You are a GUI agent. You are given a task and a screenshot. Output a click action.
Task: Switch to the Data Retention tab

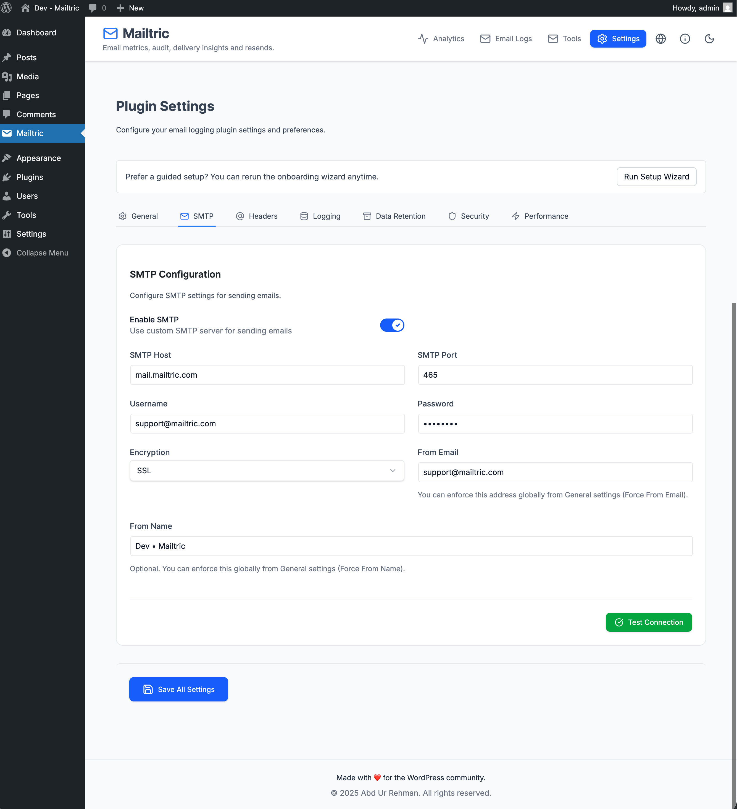394,216
